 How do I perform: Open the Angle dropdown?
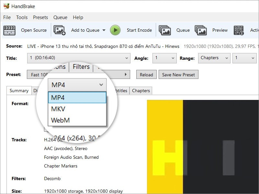pos(164,58)
